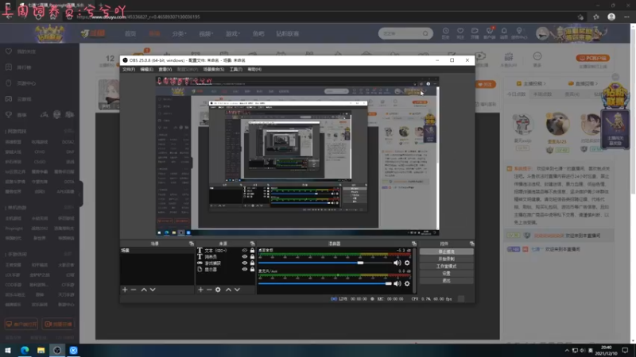Select the 场景 item in scenes list
This screenshot has width=636, height=357.
[x=157, y=251]
